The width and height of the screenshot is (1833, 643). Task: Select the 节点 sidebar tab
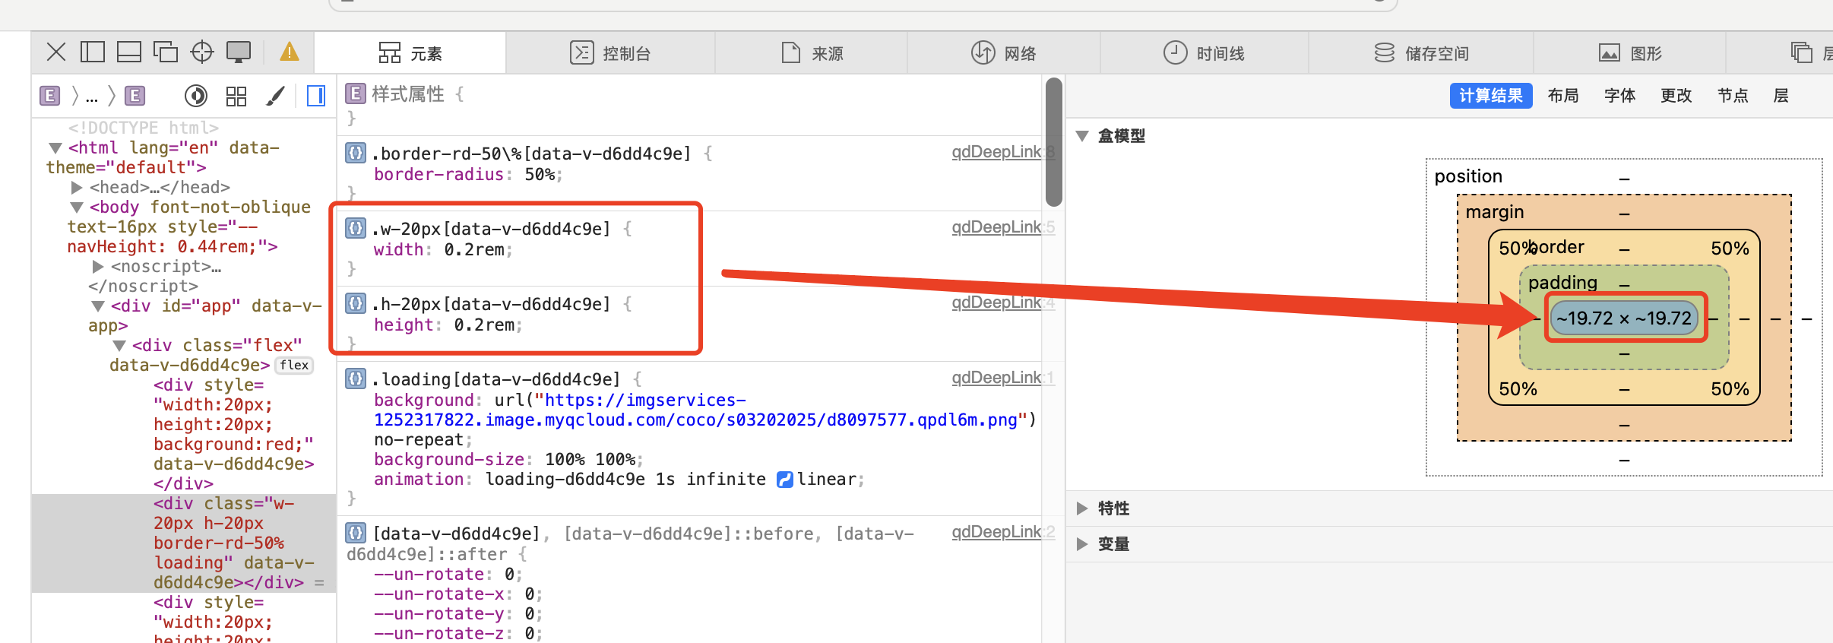click(x=1733, y=96)
